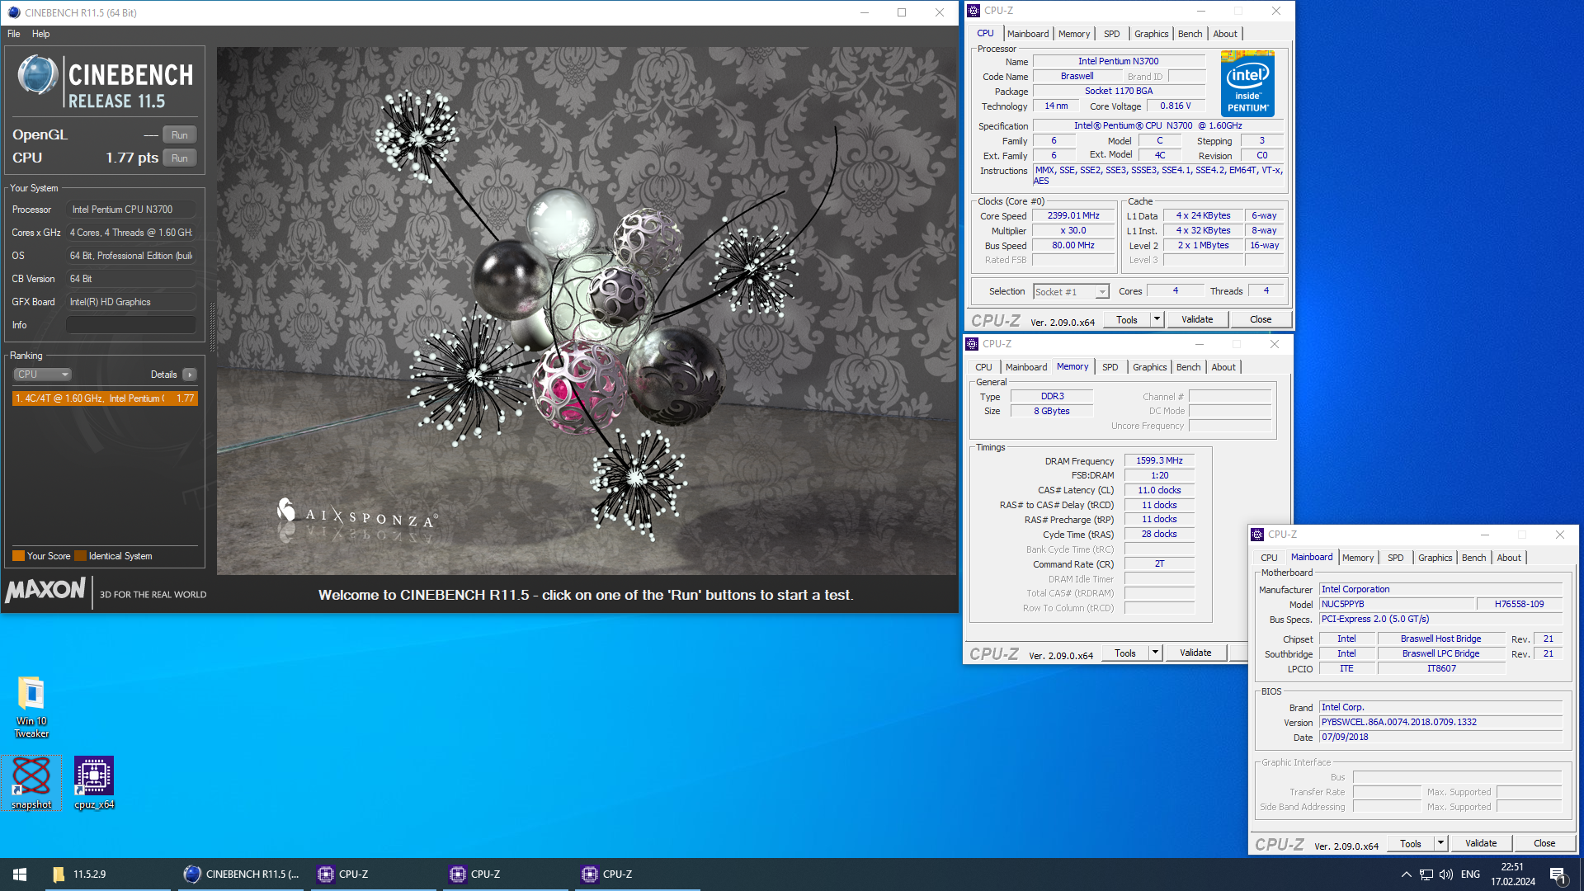Switch to the Graphics tab in Mainboard window

(1435, 558)
